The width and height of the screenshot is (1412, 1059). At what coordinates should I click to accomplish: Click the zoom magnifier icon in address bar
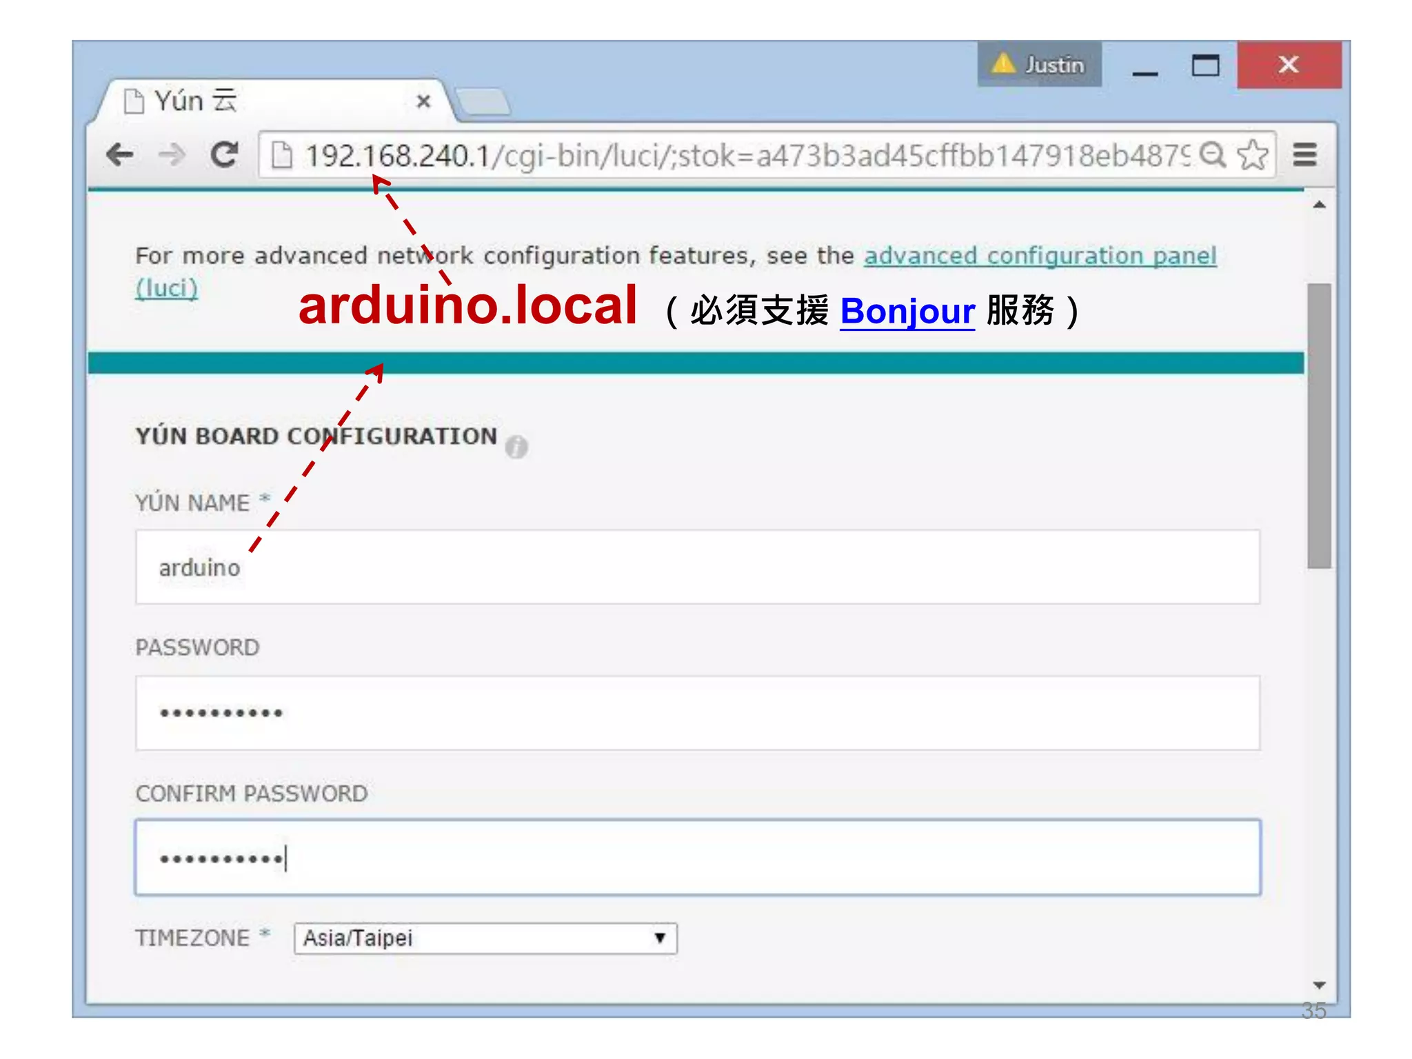(x=1212, y=154)
